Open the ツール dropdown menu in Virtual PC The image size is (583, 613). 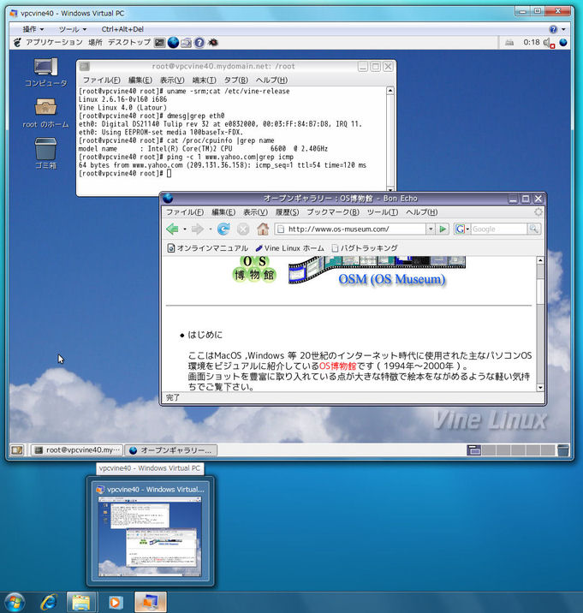73,29
